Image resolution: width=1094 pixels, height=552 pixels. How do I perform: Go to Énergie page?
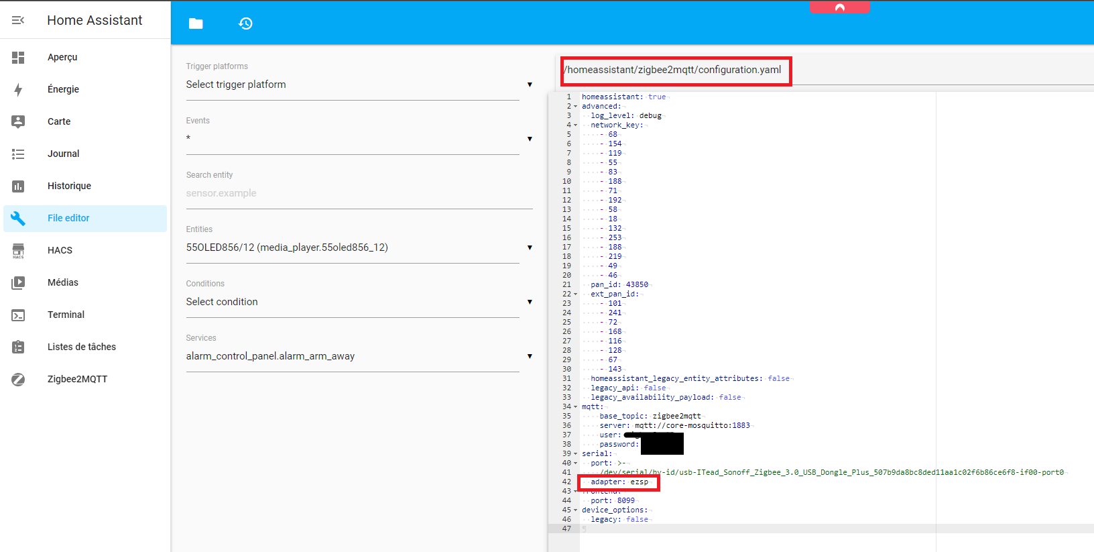coord(63,89)
